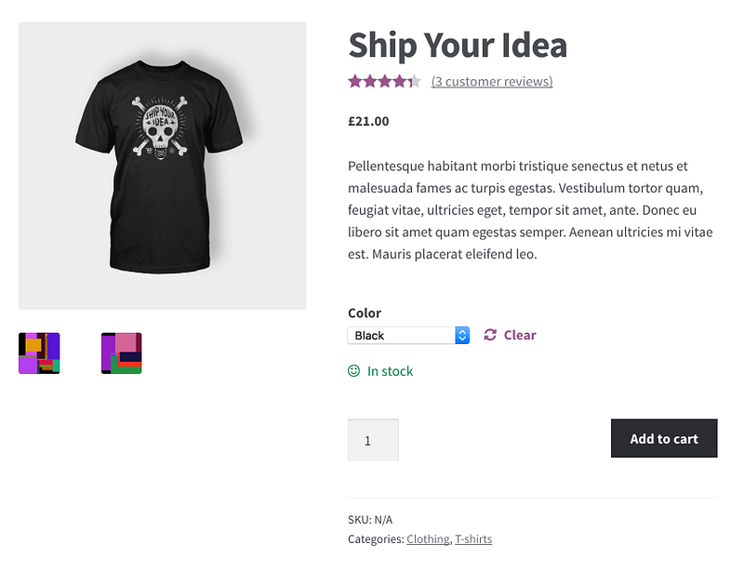
Task: Click the Ship Your Idea product title
Action: 457,45
